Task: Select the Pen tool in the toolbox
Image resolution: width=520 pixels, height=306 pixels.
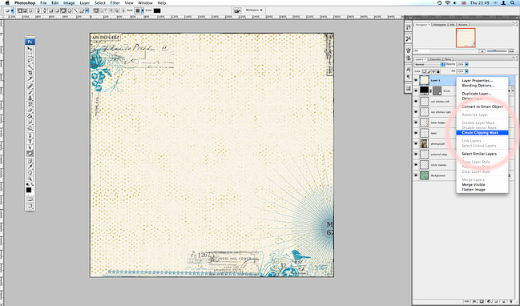Action: click(30, 135)
